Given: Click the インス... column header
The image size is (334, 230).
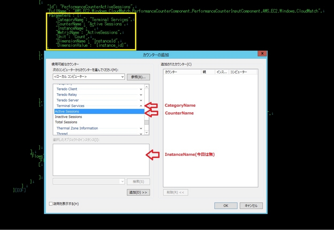Looking at the screenshot, I should (222, 72).
